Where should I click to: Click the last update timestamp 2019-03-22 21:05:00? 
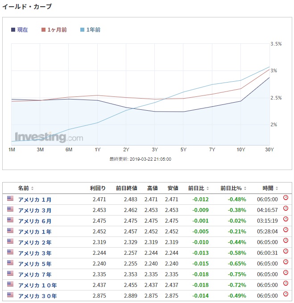pos(150,159)
